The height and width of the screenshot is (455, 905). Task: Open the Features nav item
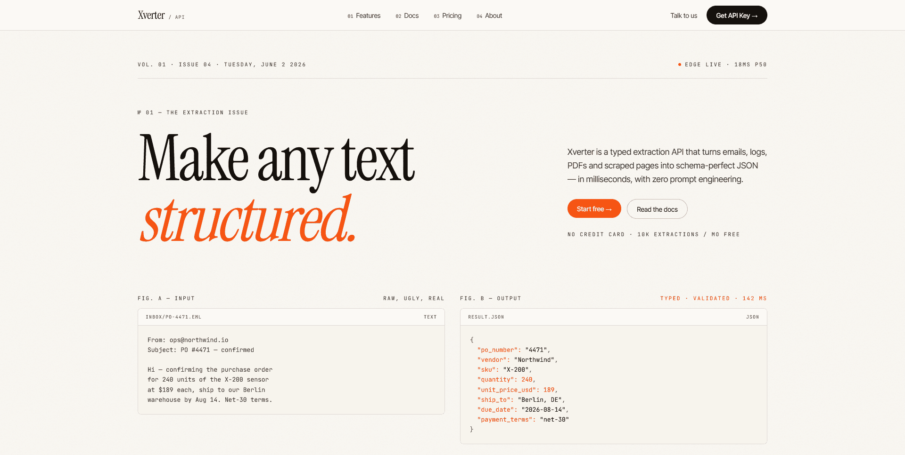point(364,16)
